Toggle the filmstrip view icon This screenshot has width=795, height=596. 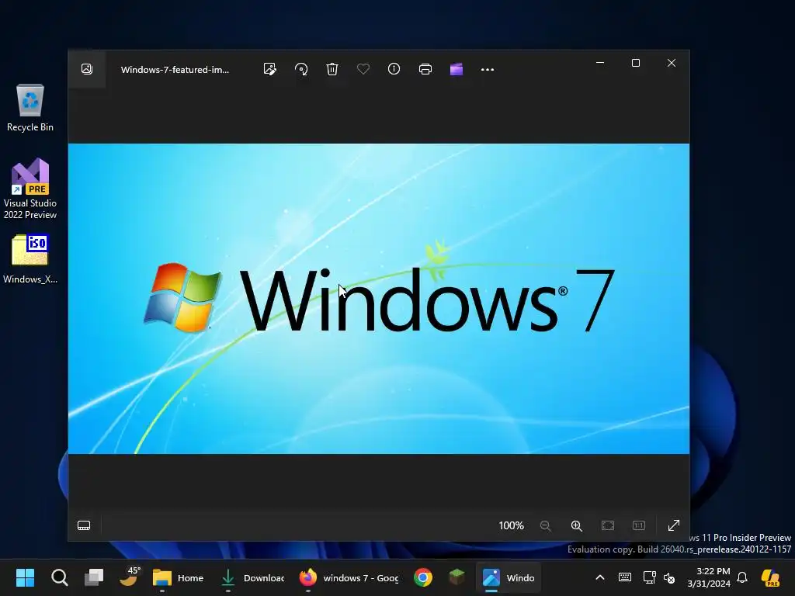click(84, 525)
